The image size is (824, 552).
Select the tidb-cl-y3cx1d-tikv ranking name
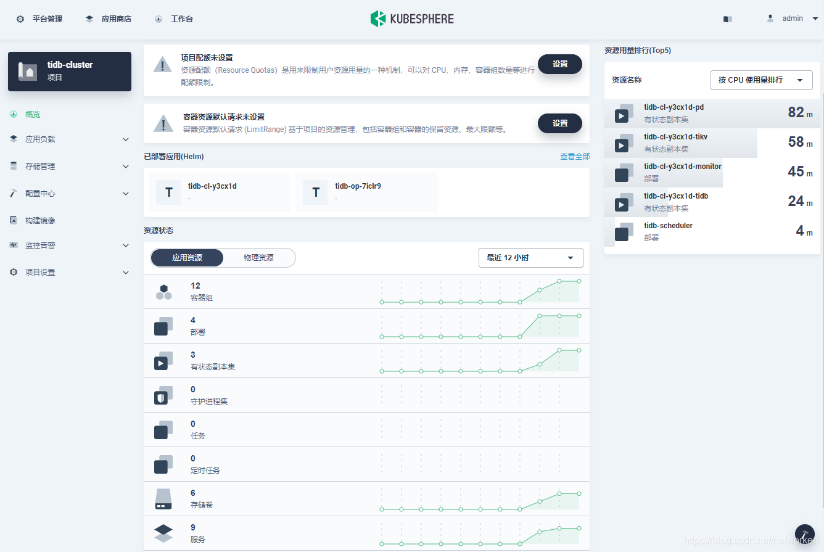(x=675, y=137)
